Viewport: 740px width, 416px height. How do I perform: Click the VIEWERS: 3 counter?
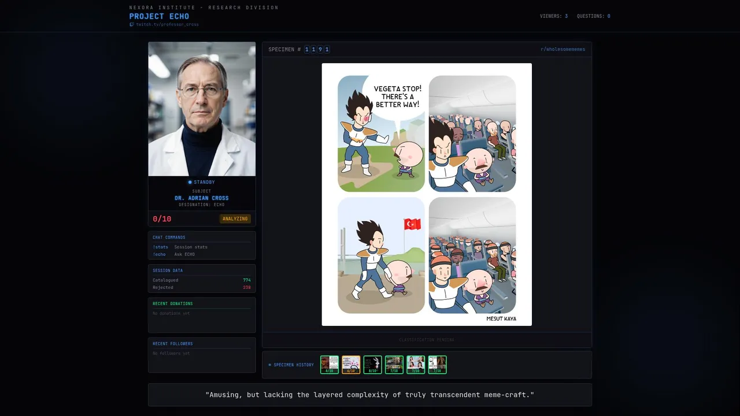tap(553, 16)
